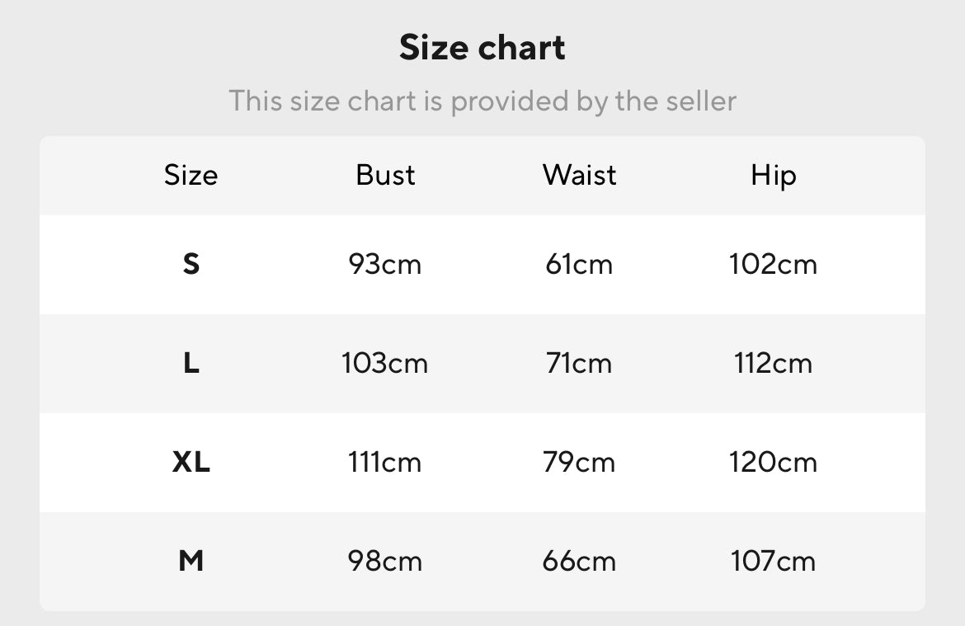
Task: Click the XL size row label
Action: click(x=191, y=462)
